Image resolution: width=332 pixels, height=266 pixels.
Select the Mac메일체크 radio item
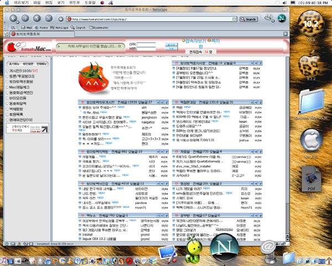[x=6, y=87]
